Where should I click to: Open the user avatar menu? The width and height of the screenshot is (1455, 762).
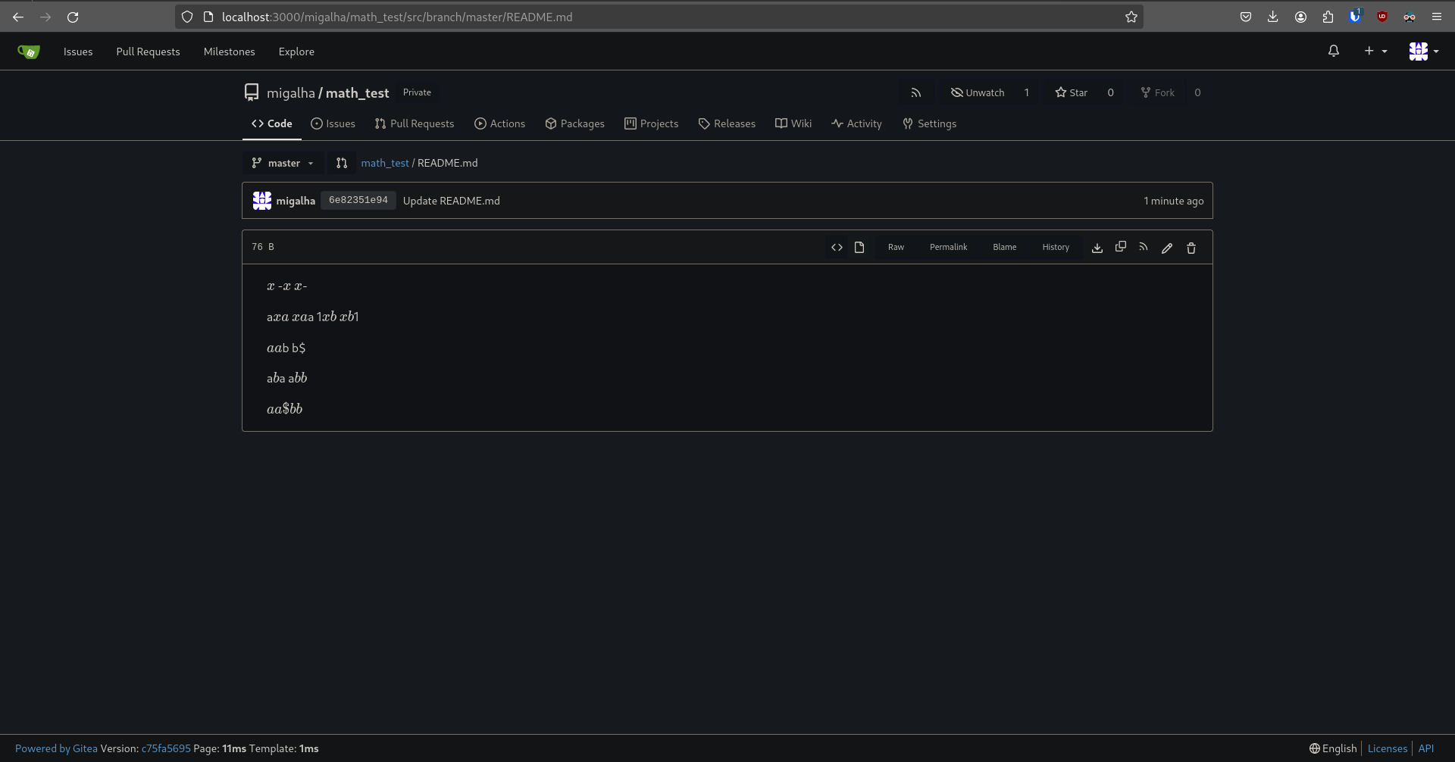pyautogui.click(x=1422, y=51)
